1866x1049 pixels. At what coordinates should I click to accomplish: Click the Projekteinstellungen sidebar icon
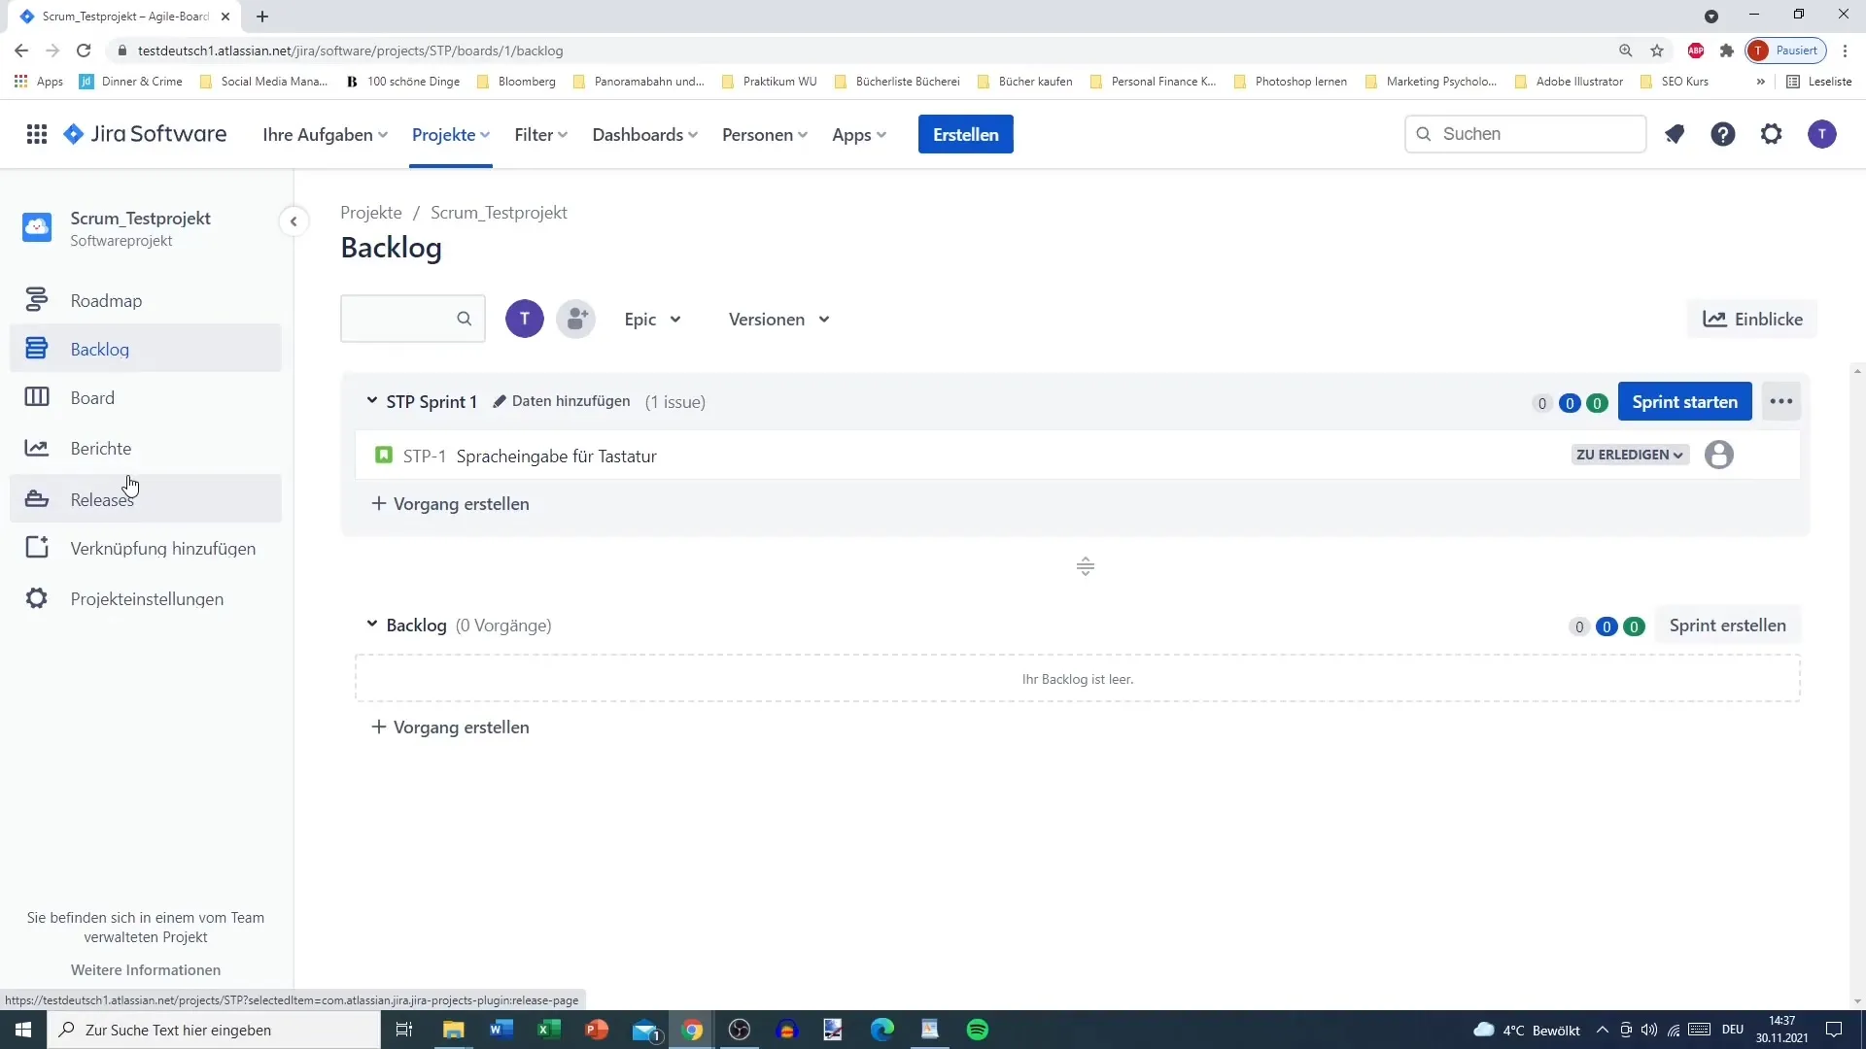tap(35, 598)
